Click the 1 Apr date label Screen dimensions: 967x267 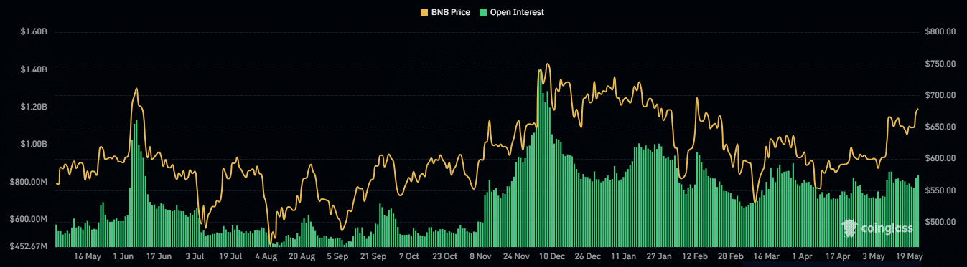(802, 256)
